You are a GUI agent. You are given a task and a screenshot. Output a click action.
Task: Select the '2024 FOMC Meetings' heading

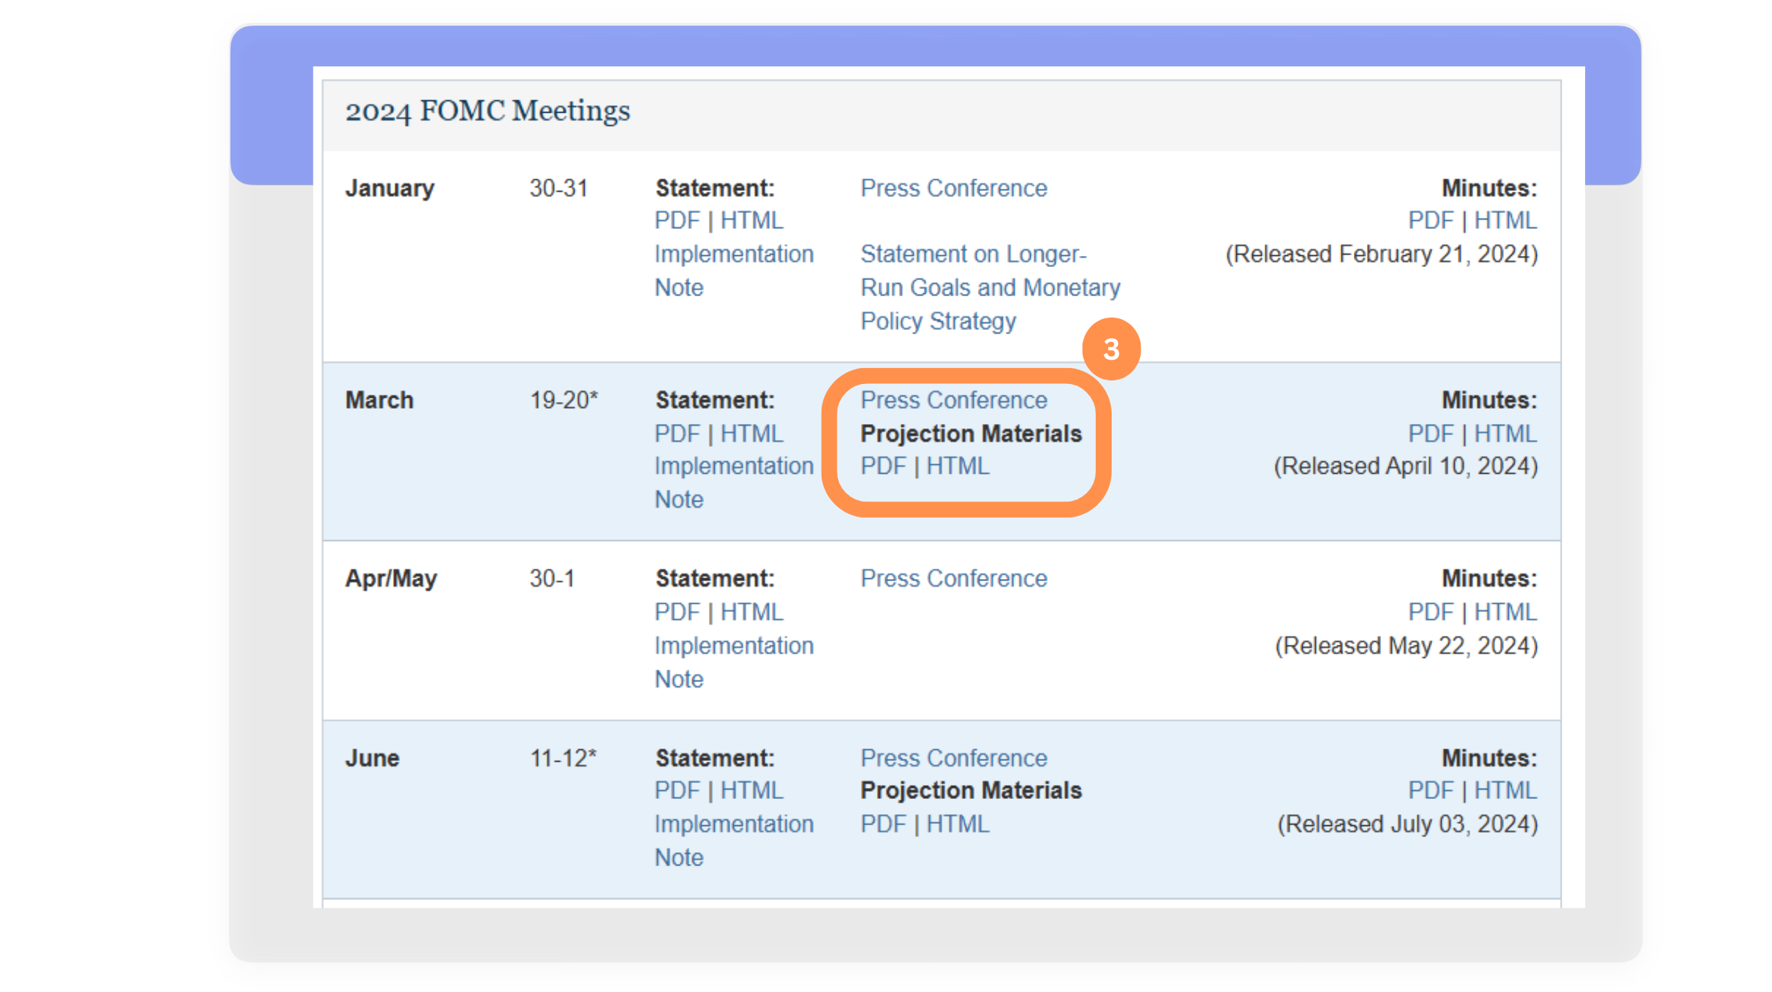tap(487, 111)
